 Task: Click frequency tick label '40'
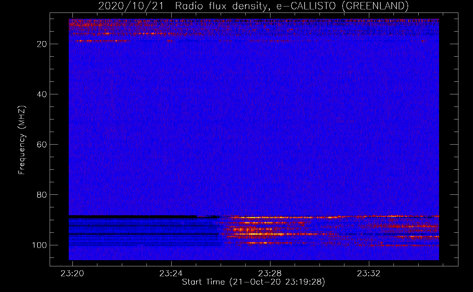42,94
